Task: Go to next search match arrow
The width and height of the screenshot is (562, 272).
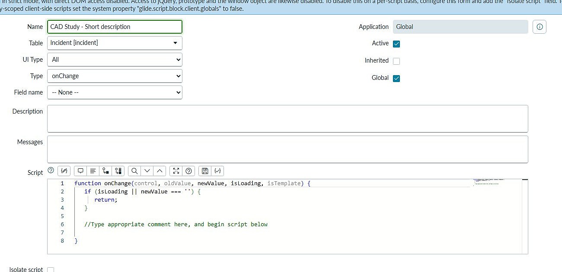Action: click(x=147, y=171)
